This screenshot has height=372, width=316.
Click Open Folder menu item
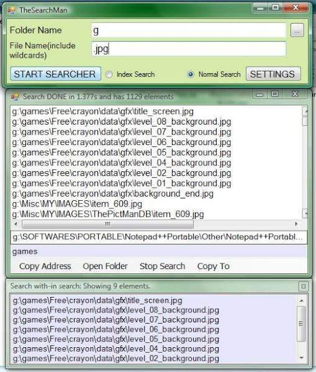point(106,266)
